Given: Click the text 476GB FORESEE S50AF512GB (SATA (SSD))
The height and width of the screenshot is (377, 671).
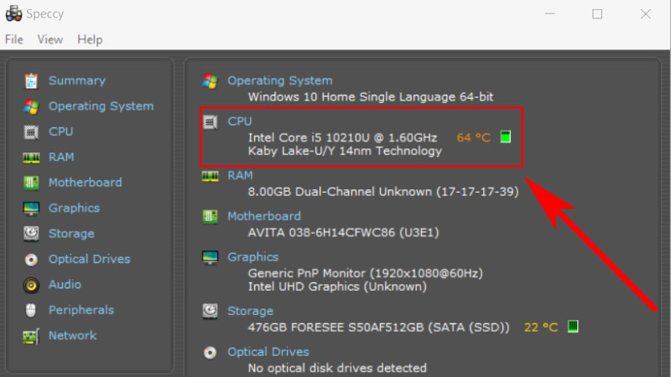Looking at the screenshot, I should point(379,328).
